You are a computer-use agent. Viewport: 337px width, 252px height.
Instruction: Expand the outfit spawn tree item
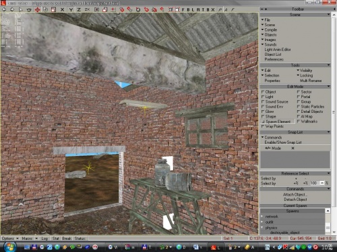[262, 222]
